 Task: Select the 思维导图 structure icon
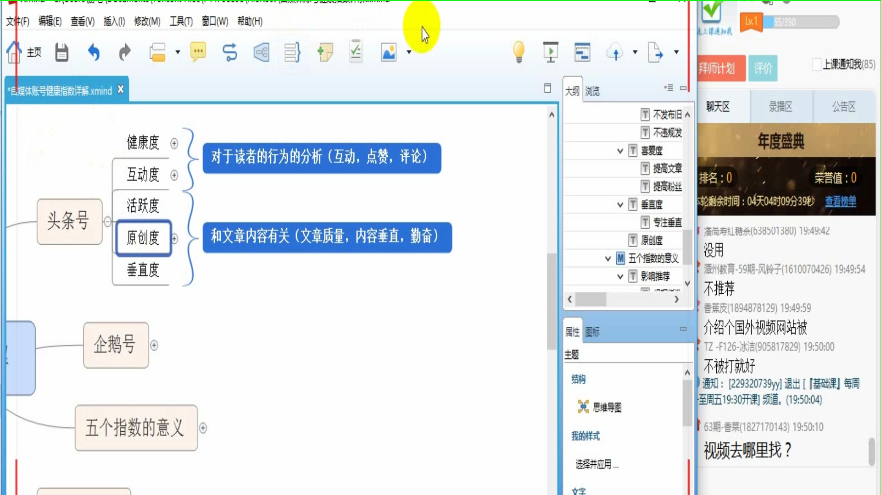(x=583, y=407)
